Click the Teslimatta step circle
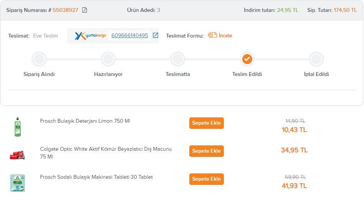 pyautogui.click(x=178, y=59)
